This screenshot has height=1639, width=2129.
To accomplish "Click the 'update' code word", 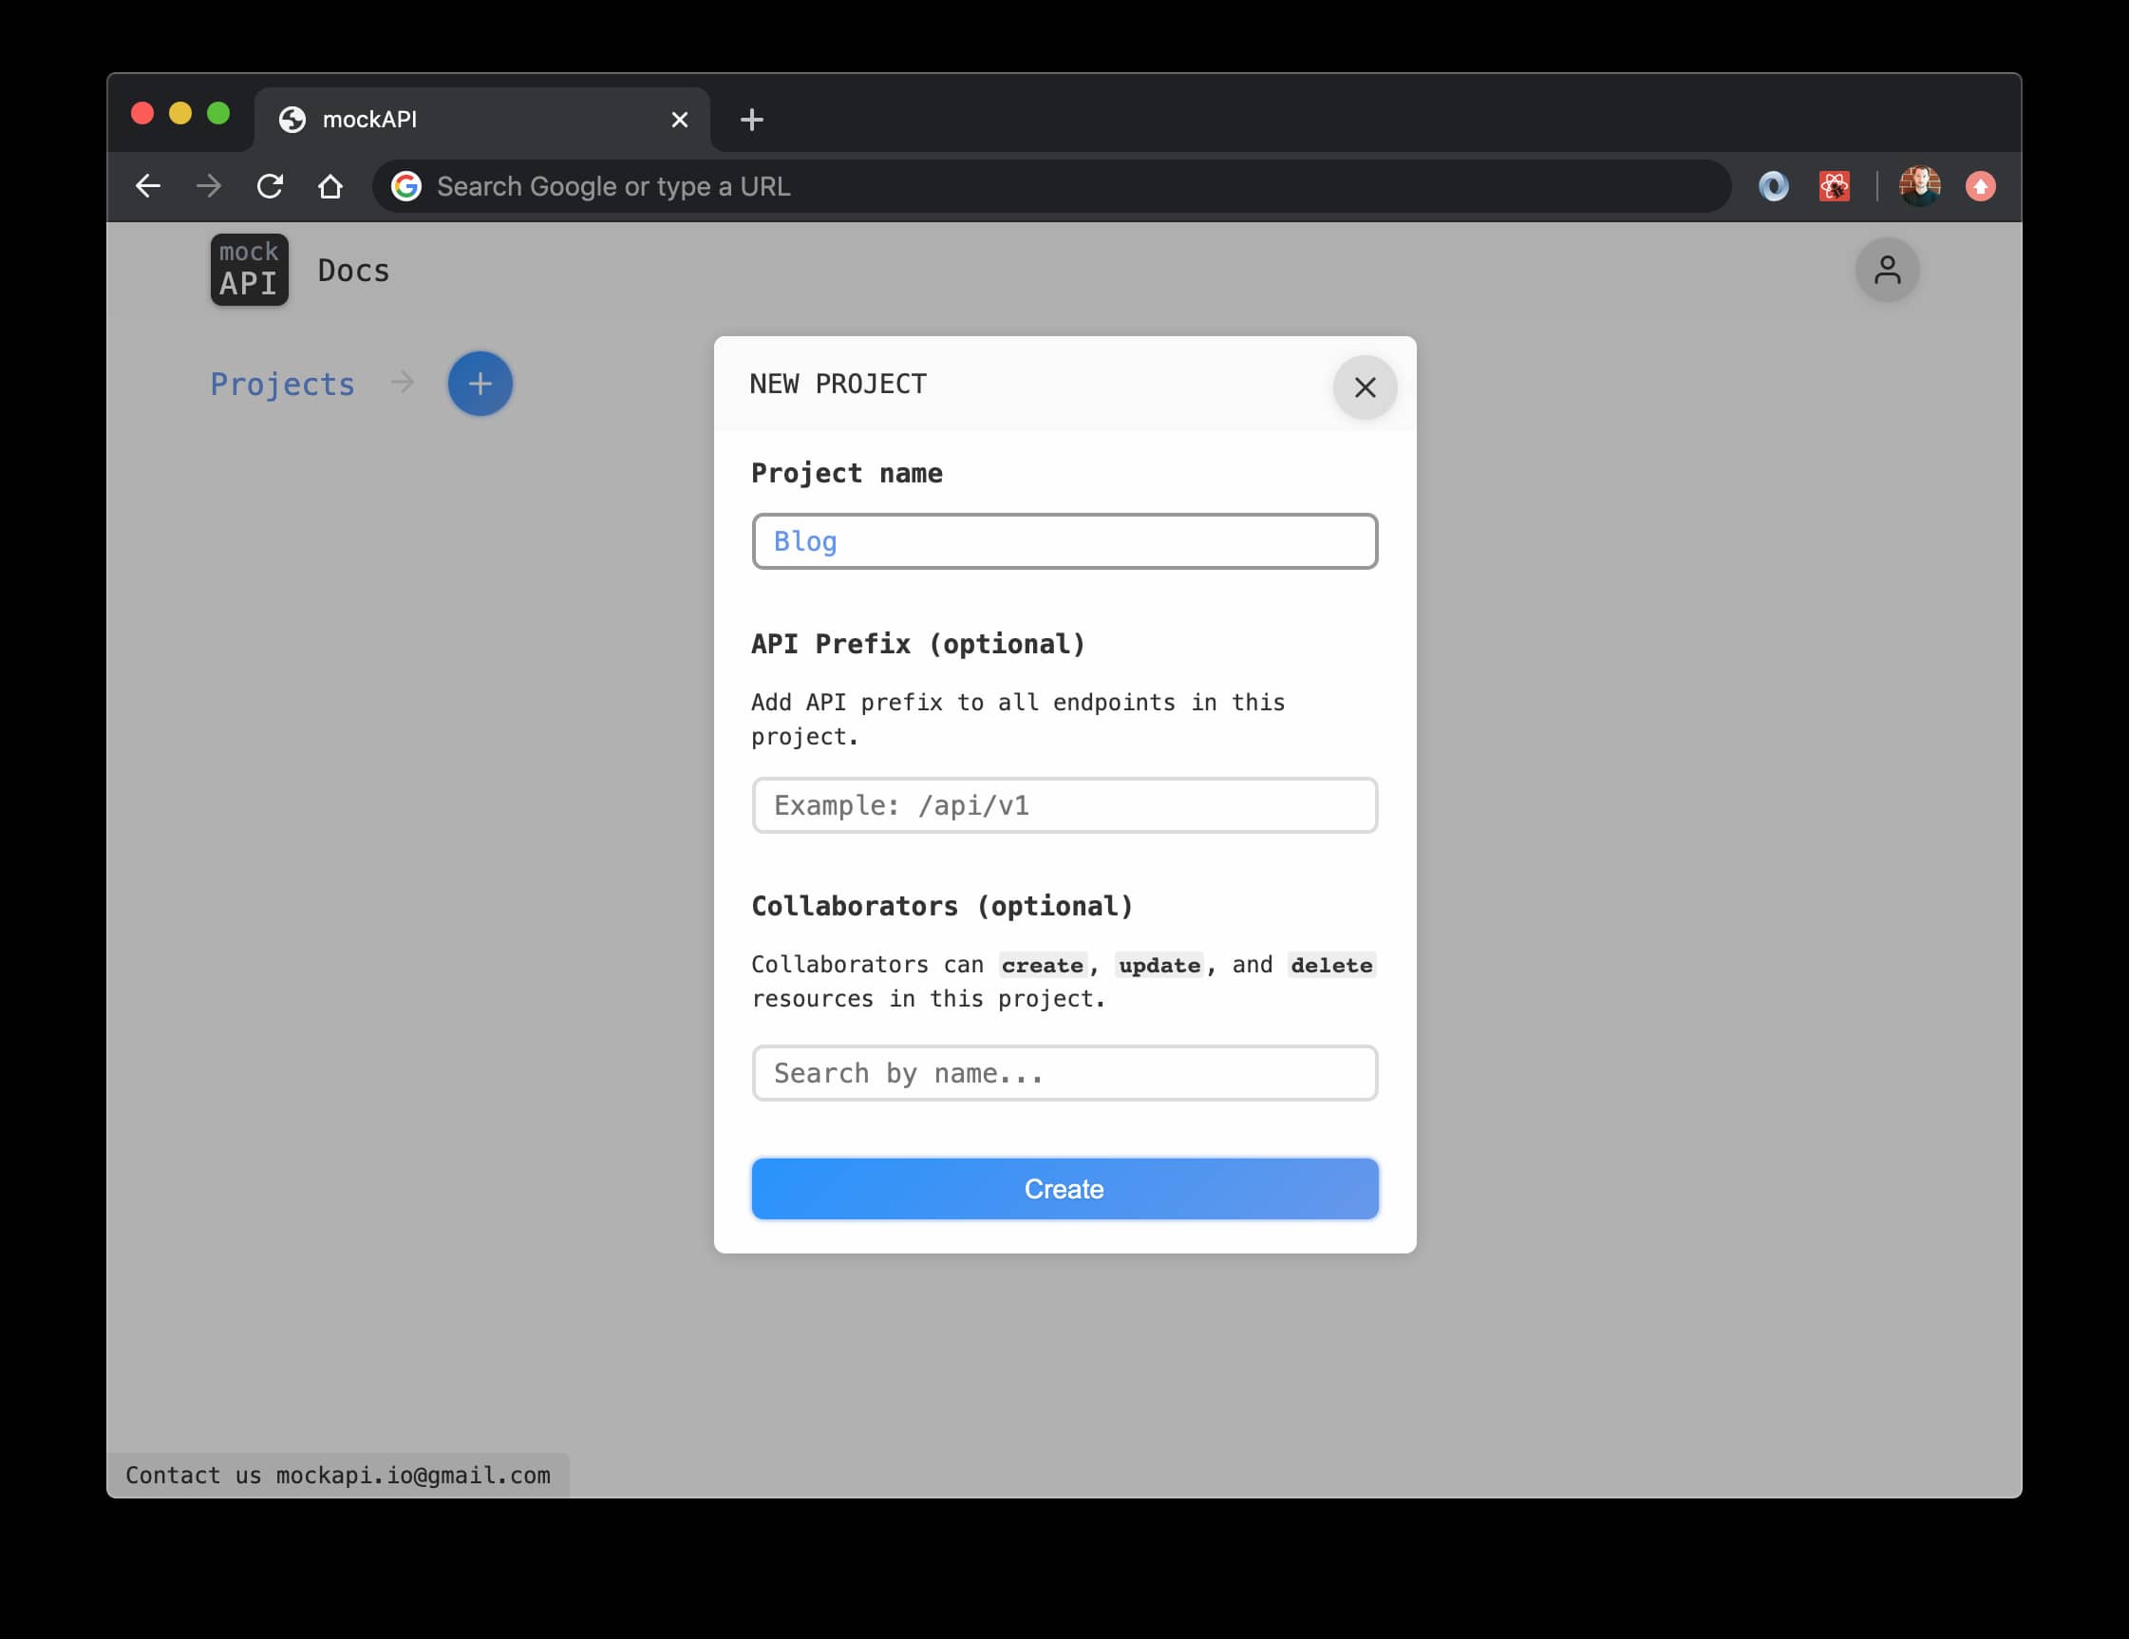I will (x=1159, y=966).
